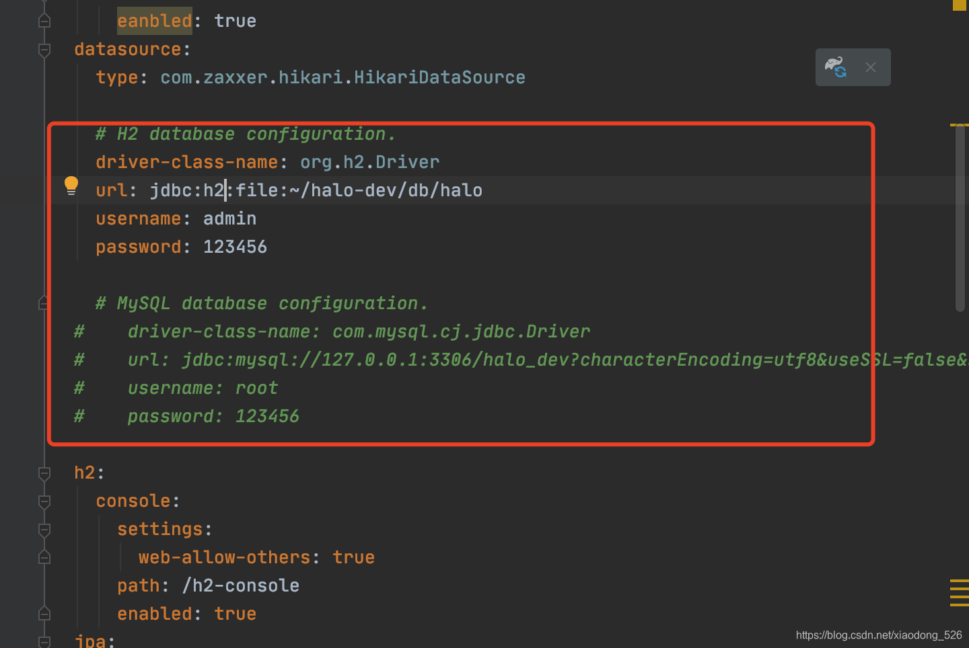
Task: Open the yellow lightbulb quick-fix on url line
Action: click(x=71, y=186)
